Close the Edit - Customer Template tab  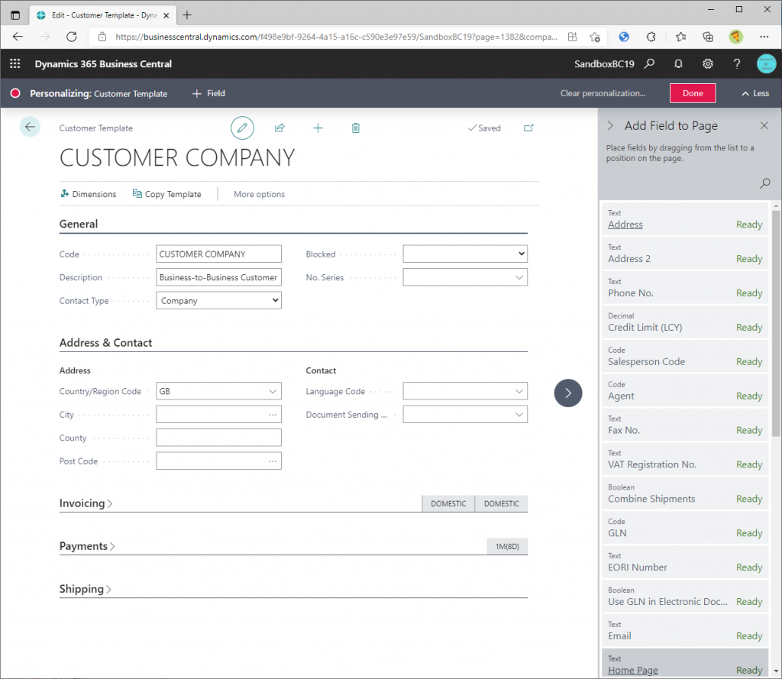(166, 15)
